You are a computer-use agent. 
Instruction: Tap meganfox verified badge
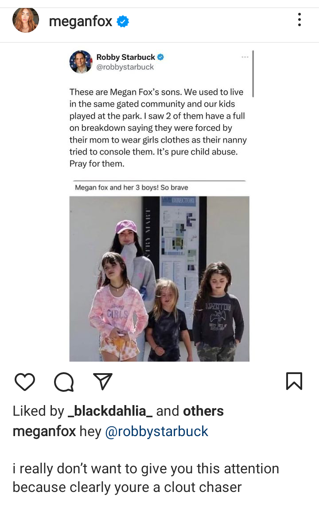122,22
